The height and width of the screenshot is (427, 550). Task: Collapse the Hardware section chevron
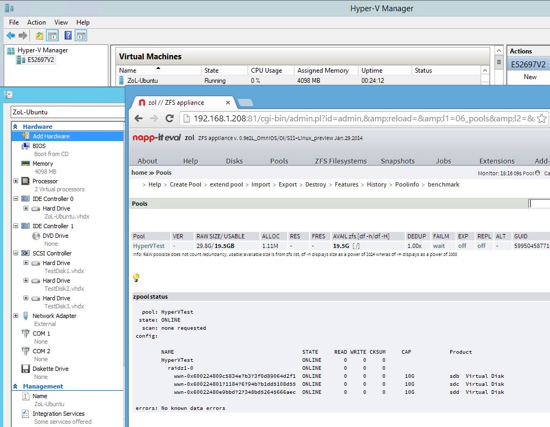pyautogui.click(x=15, y=127)
